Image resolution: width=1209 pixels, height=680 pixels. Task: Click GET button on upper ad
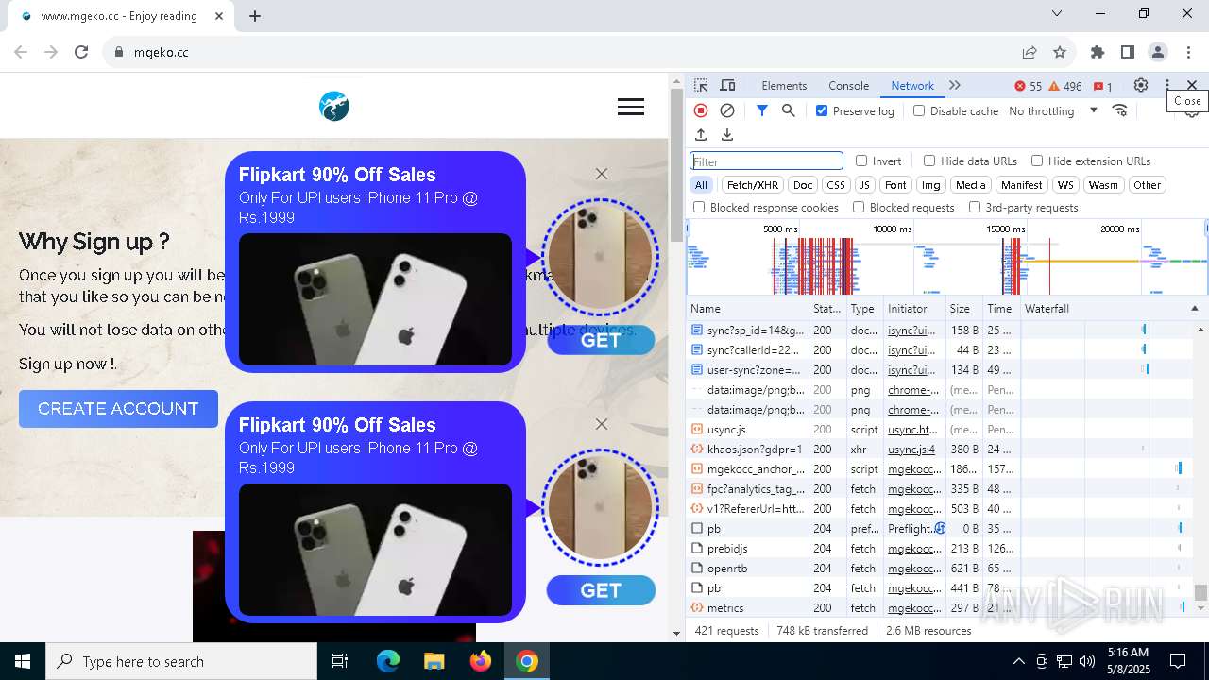coord(601,340)
